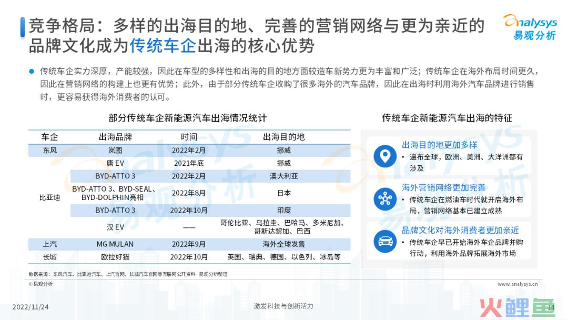Select the blue 传统车企 text in title
Image resolution: width=568 pixels, height=320 pixels.
click(x=163, y=46)
